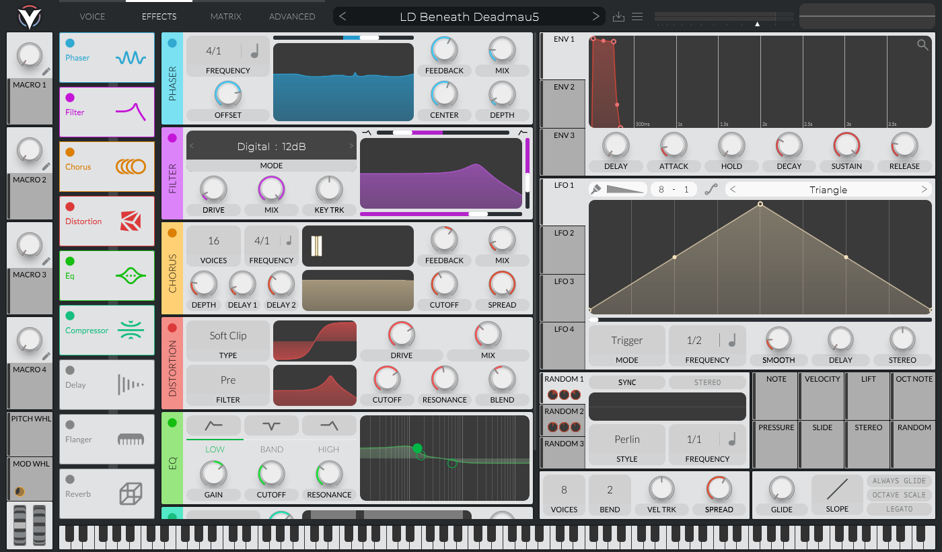The width and height of the screenshot is (942, 552).
Task: Click the Macro 1 edit pencil icon
Action: pyautogui.click(x=46, y=71)
